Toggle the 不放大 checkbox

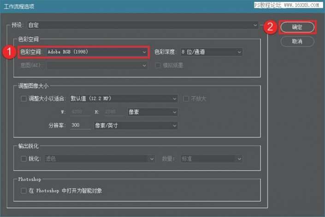[x=186, y=99]
